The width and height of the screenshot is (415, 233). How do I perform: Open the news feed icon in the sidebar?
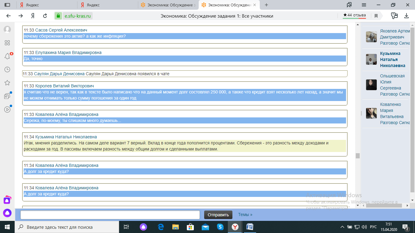click(x=7, y=96)
